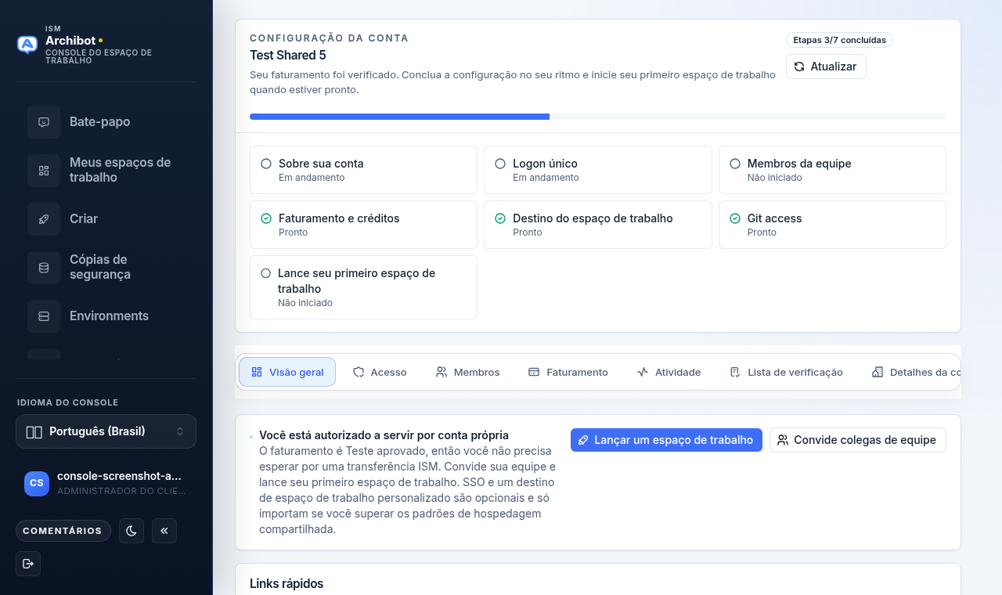Click green check icon beside Destino do espaço de trabalho
This screenshot has width=1002, height=595.
coord(500,218)
